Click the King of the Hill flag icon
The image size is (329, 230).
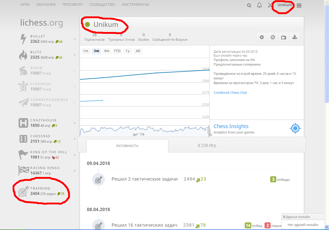23,155
